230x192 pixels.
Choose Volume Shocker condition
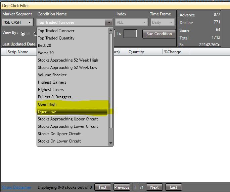pyautogui.click(x=52, y=75)
